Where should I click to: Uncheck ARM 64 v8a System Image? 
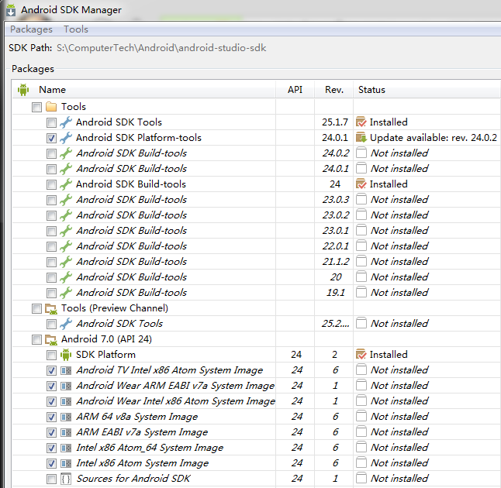[51, 418]
